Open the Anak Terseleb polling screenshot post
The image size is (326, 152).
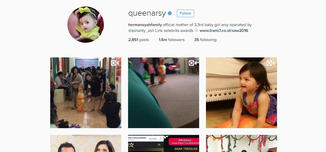click(x=164, y=143)
